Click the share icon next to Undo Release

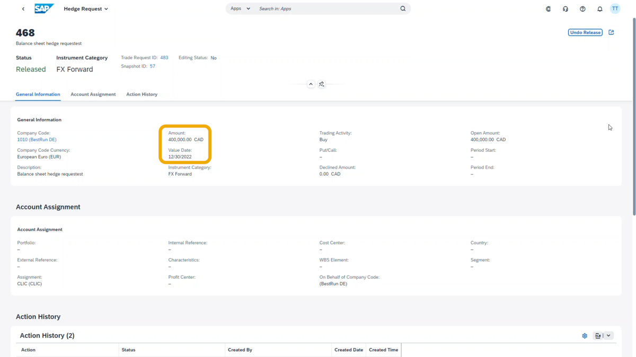(x=611, y=32)
